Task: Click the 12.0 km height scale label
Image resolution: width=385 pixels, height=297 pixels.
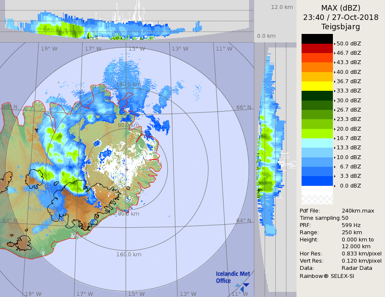Action: tap(282, 7)
